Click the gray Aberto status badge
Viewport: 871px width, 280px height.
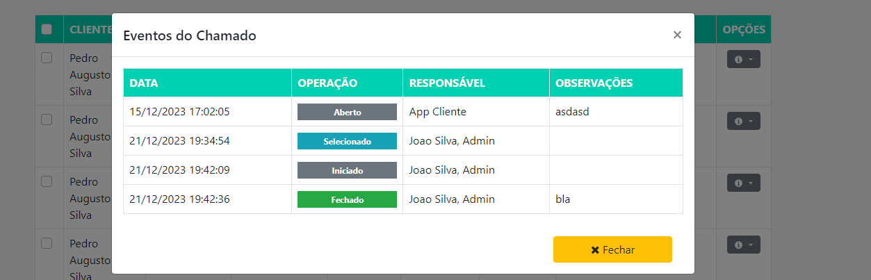pyautogui.click(x=347, y=112)
